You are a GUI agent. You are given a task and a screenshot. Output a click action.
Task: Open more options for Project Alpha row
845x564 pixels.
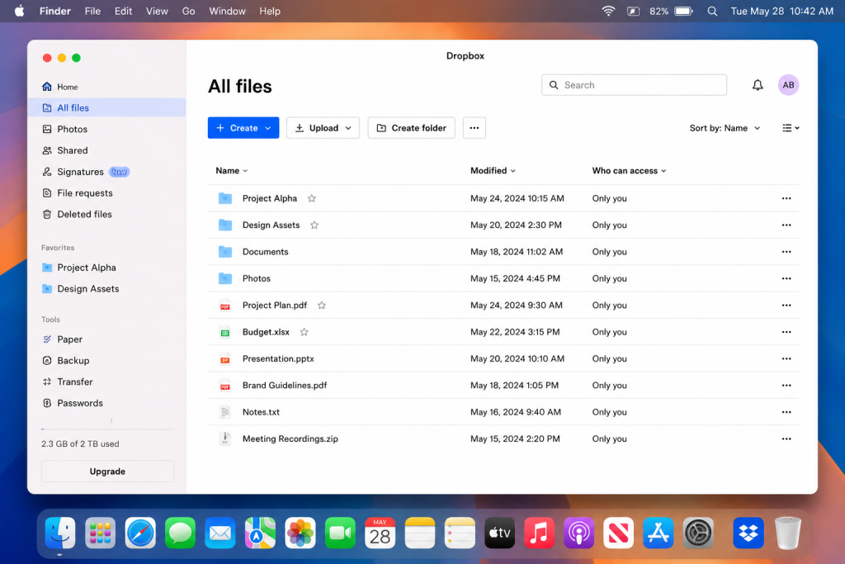tap(786, 198)
